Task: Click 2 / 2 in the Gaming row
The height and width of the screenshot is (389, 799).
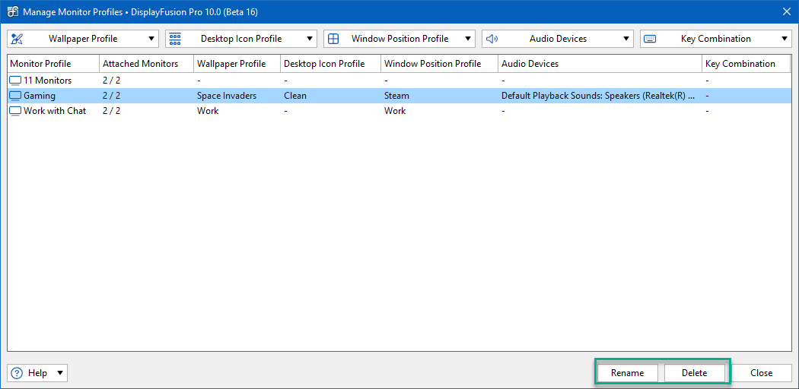Action: tap(111, 96)
